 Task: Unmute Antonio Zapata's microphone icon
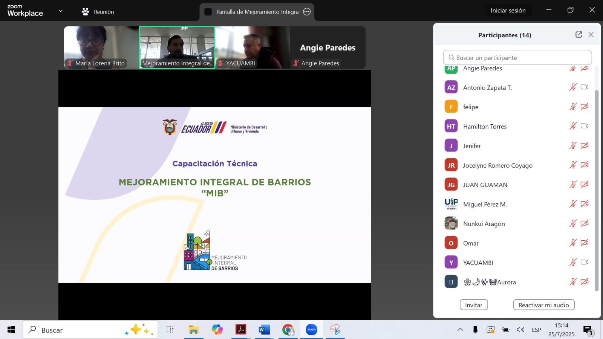click(572, 87)
